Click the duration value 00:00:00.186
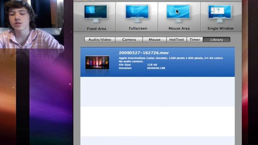This screenshot has width=258, height=145. click(156, 68)
